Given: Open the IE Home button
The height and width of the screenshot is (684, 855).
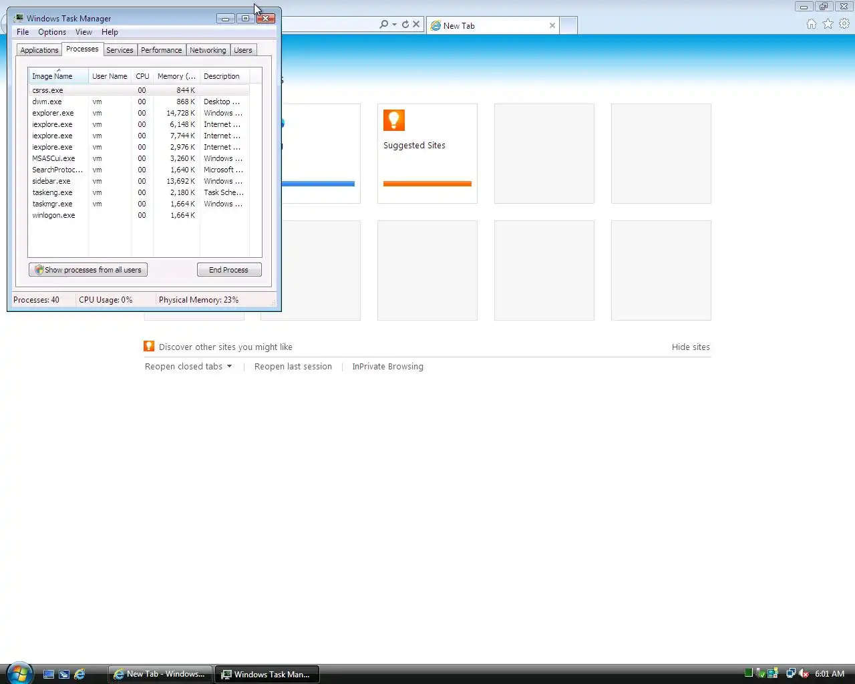Looking at the screenshot, I should tap(812, 24).
